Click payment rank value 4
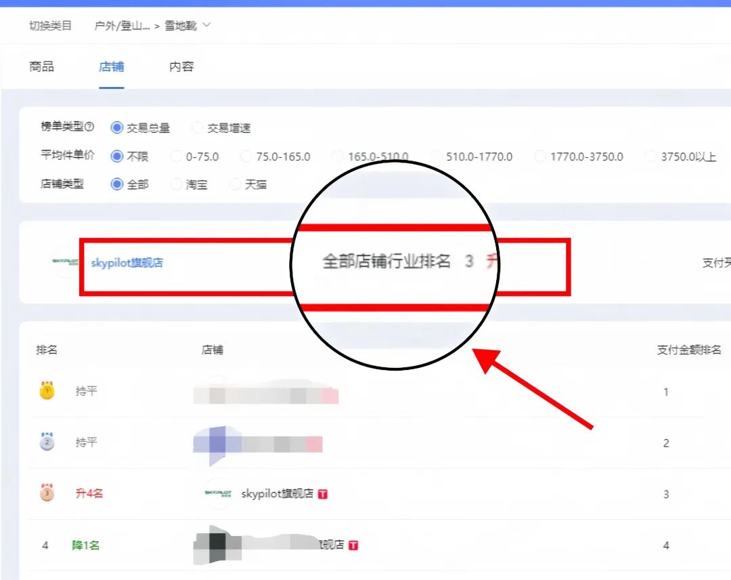 666,545
